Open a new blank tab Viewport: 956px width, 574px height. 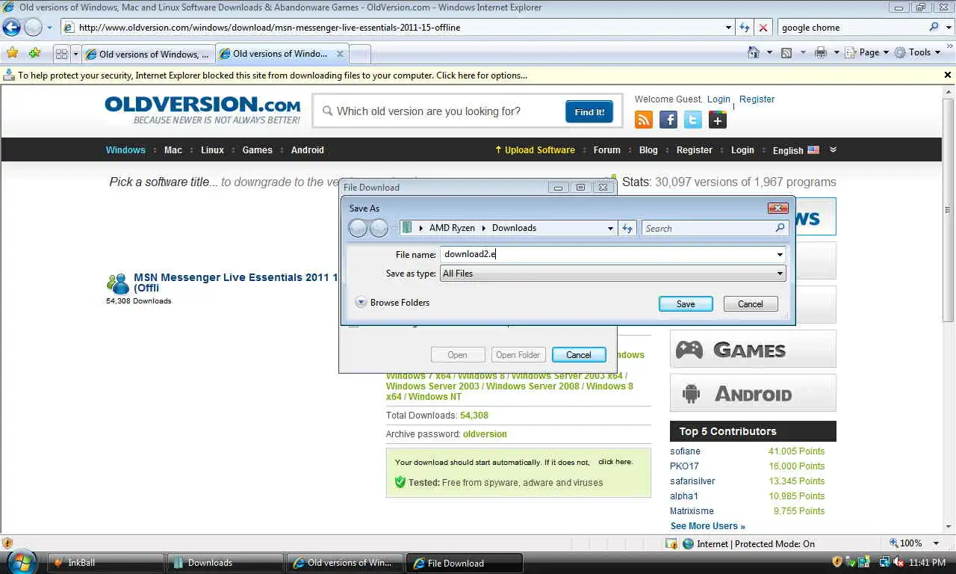click(x=360, y=54)
